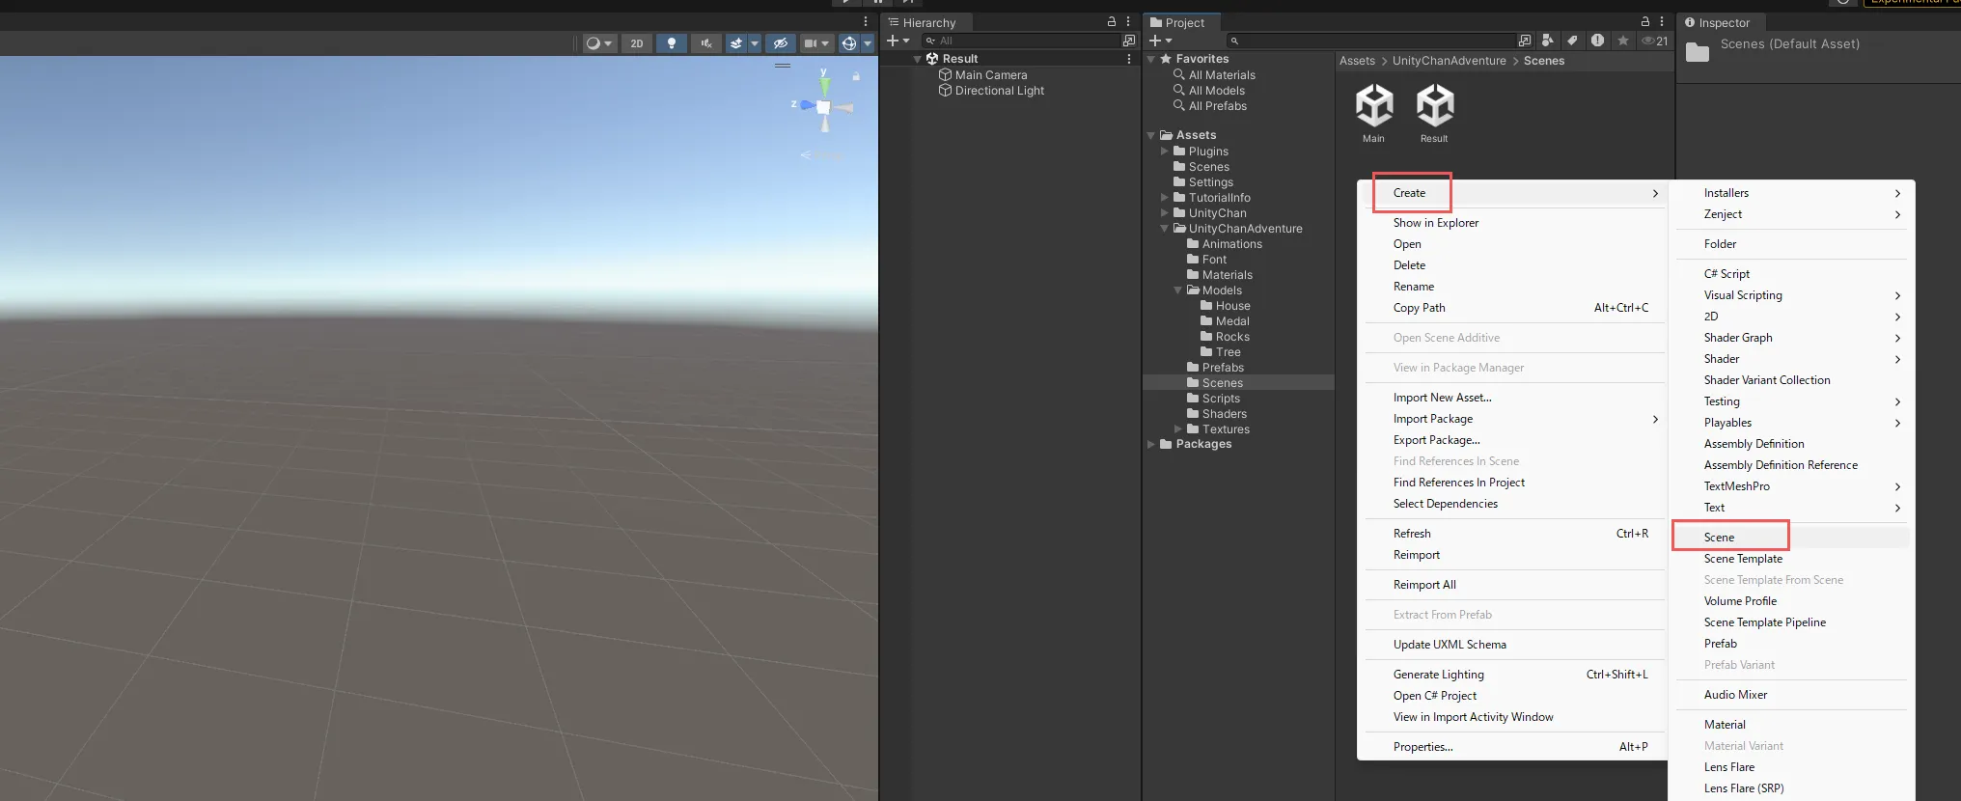The height and width of the screenshot is (801, 1961).
Task: Select the Main scene asset thumbnail
Action: click(1373, 106)
